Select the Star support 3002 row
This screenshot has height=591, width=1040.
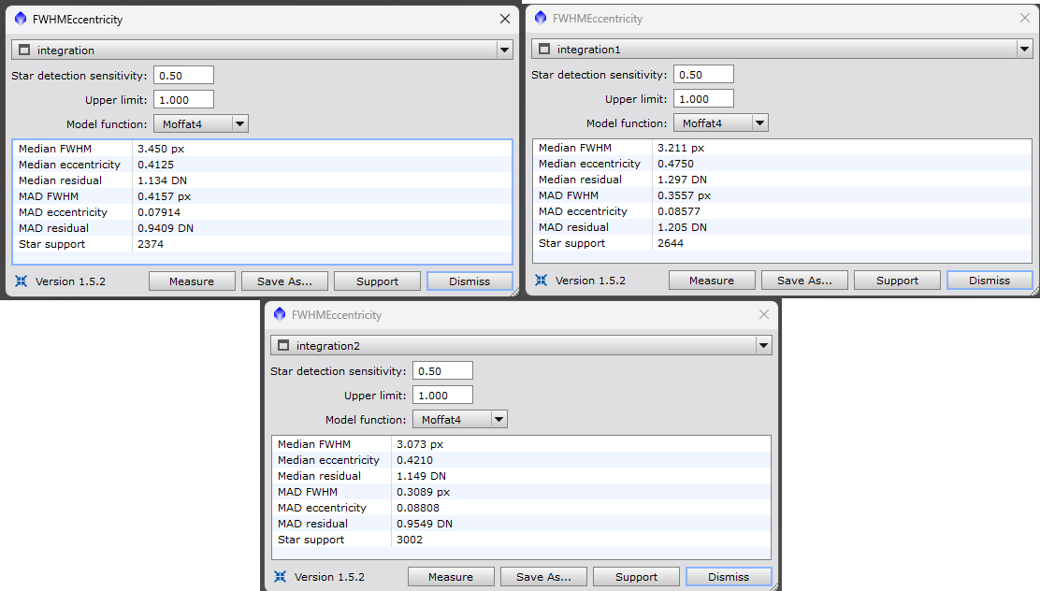pos(521,540)
